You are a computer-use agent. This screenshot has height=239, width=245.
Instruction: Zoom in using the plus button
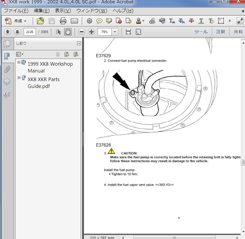point(91,32)
